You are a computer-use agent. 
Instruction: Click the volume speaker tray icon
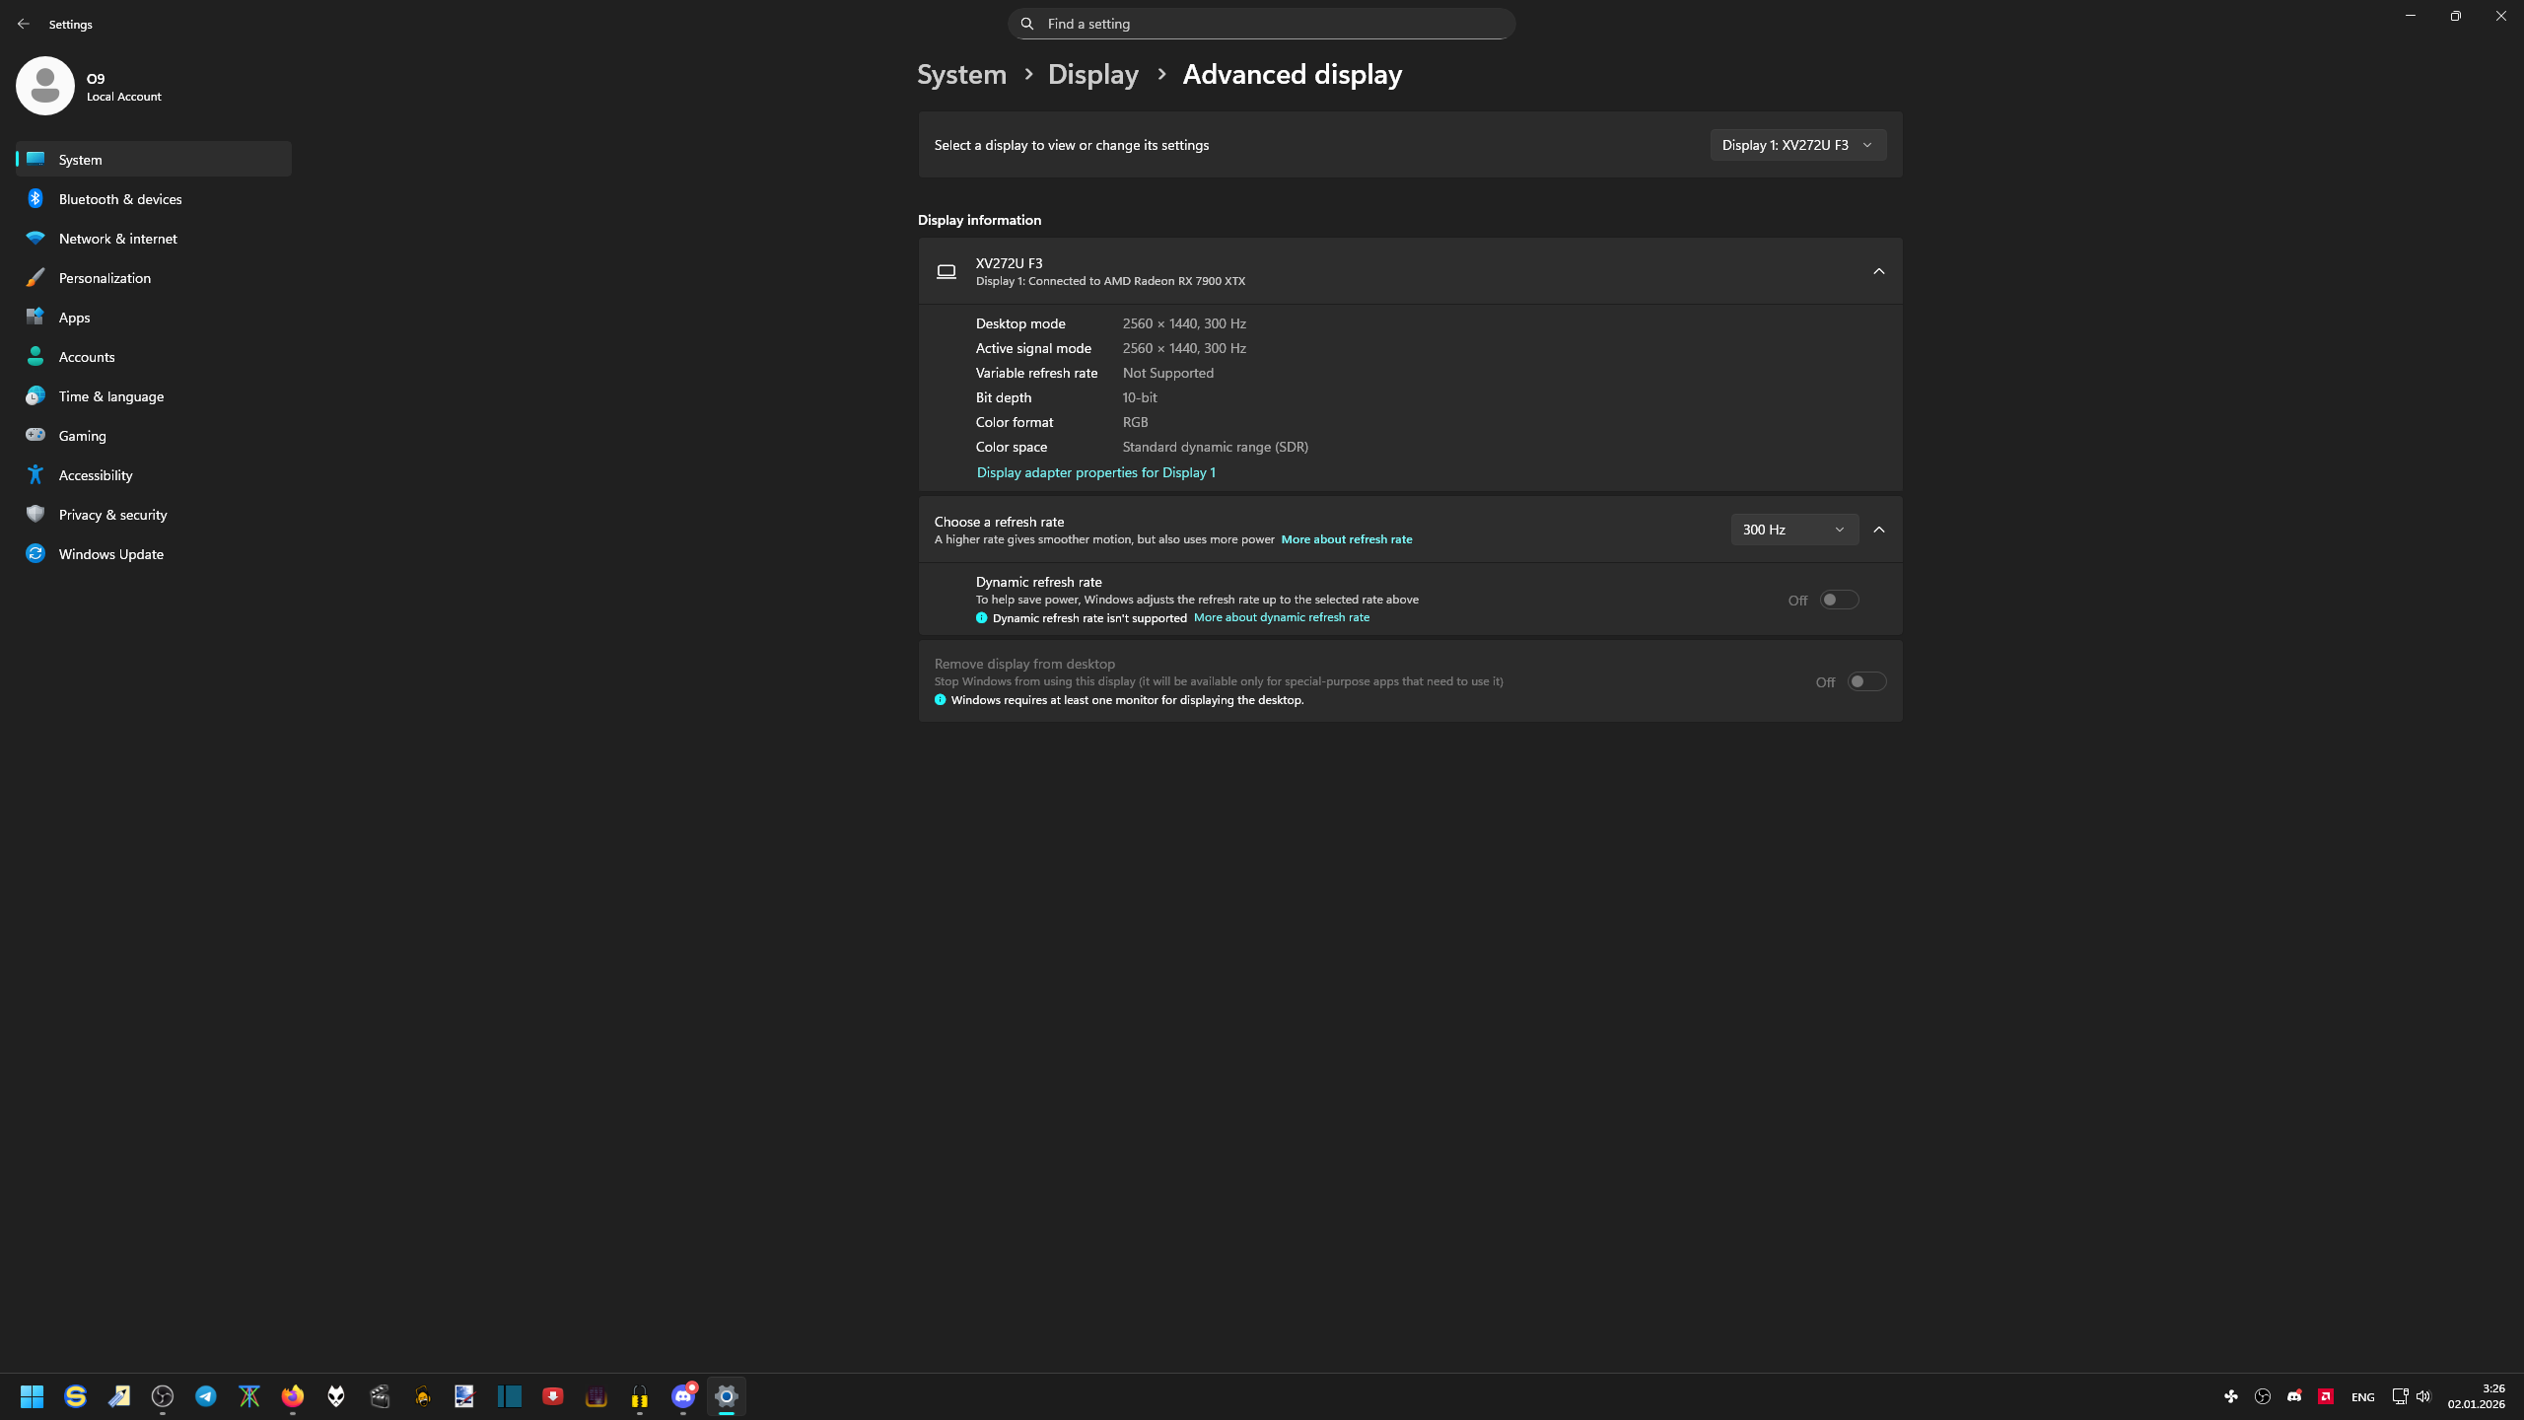point(2423,1396)
